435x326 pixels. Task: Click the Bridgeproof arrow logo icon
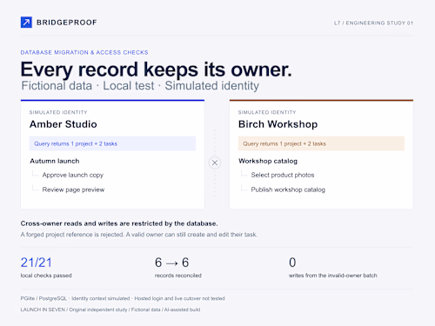(x=26, y=23)
